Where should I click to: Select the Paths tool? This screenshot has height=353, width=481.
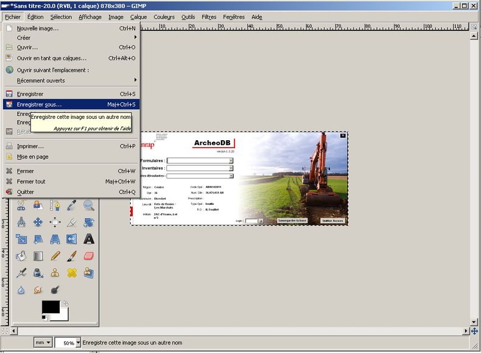pyautogui.click(x=55, y=205)
